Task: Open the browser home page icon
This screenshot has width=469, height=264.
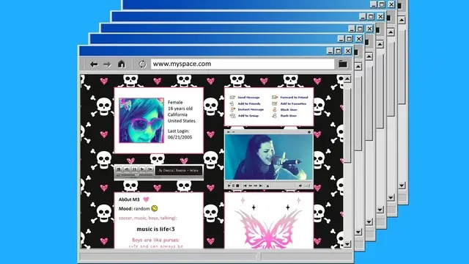Action: 121,64
